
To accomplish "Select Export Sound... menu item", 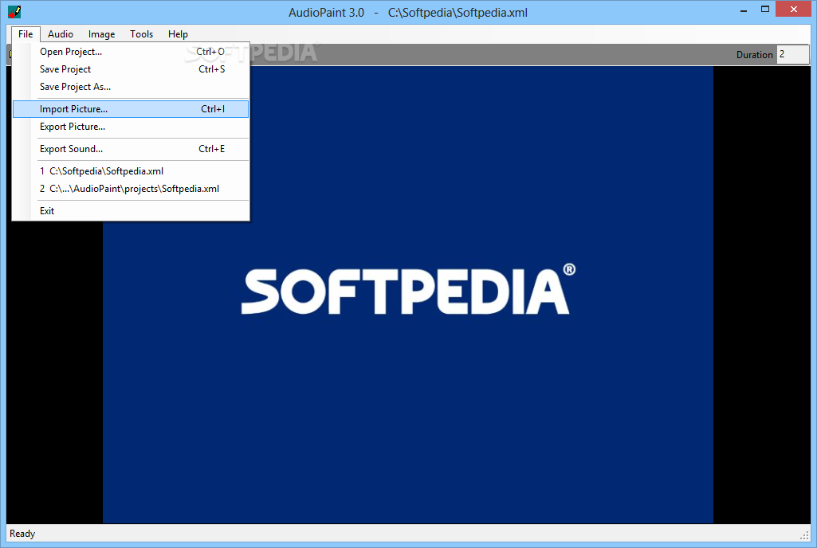I will coord(131,149).
